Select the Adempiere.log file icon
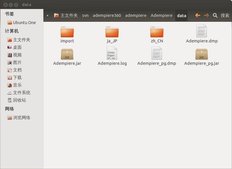Viewport: 232px width, 169px height. coord(112,53)
